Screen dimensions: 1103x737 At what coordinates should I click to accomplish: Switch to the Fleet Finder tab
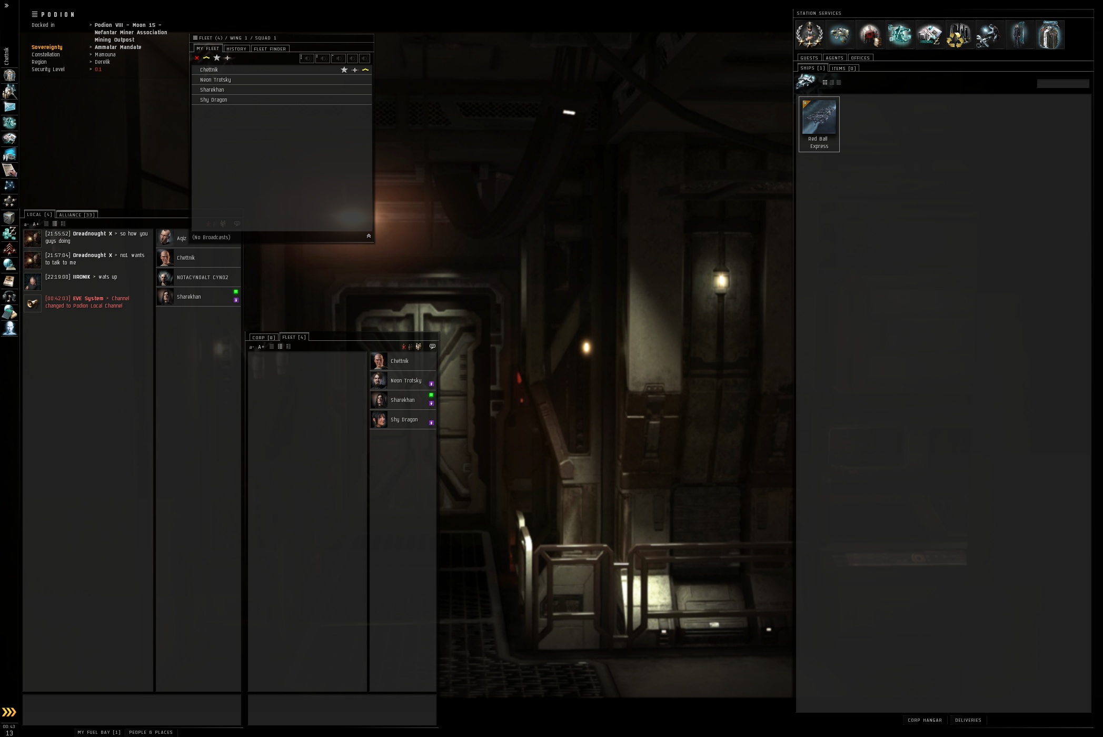270,49
